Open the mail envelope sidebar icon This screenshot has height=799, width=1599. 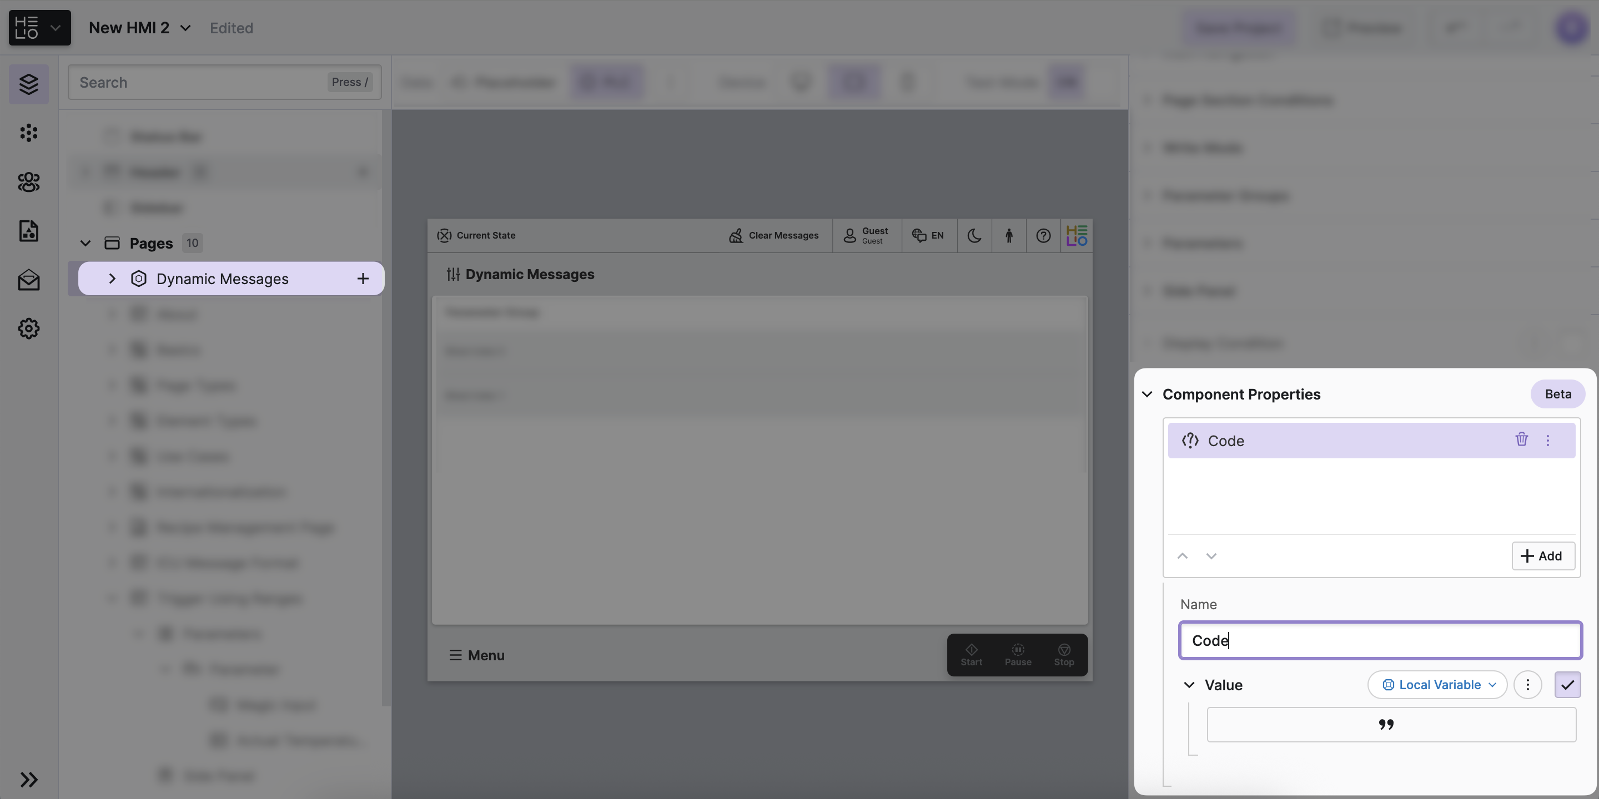point(28,280)
